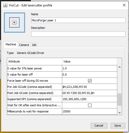Screen dimensions: 129x133
Task: Click the 15000 milliseconds value cell
Action: click(x=90, y=111)
